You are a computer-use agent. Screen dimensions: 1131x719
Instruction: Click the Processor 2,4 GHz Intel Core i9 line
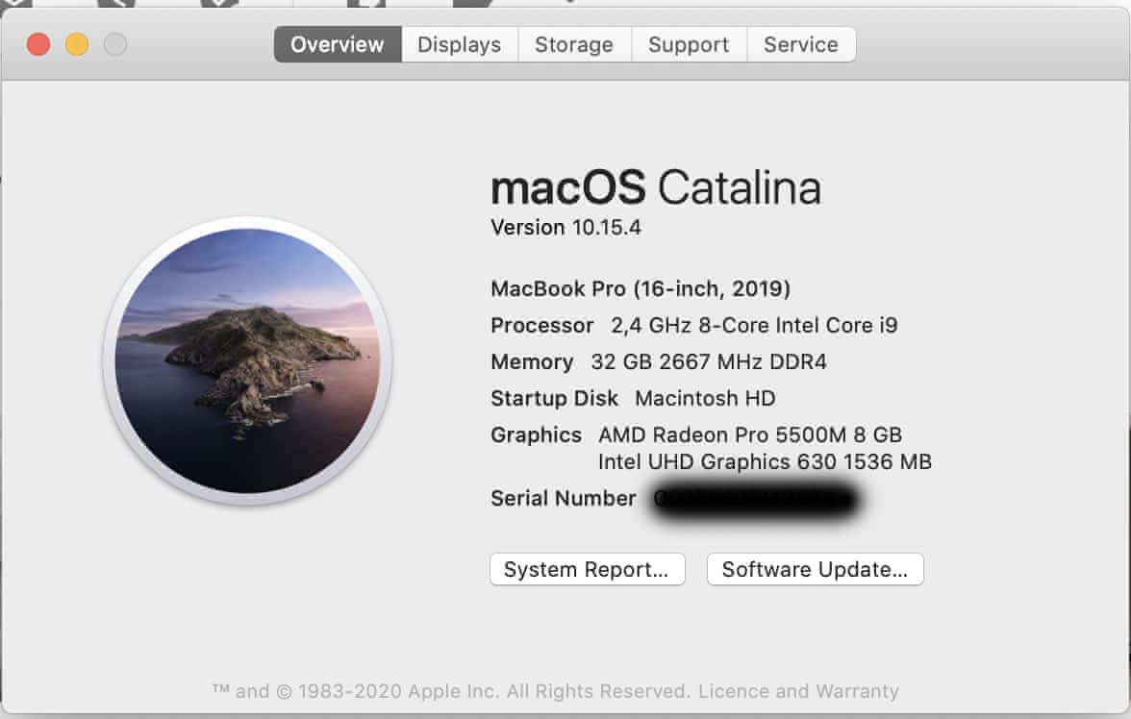(693, 325)
